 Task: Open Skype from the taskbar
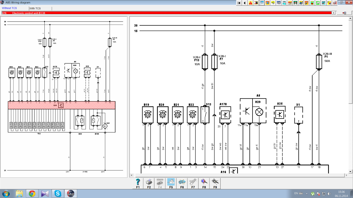tap(58, 193)
